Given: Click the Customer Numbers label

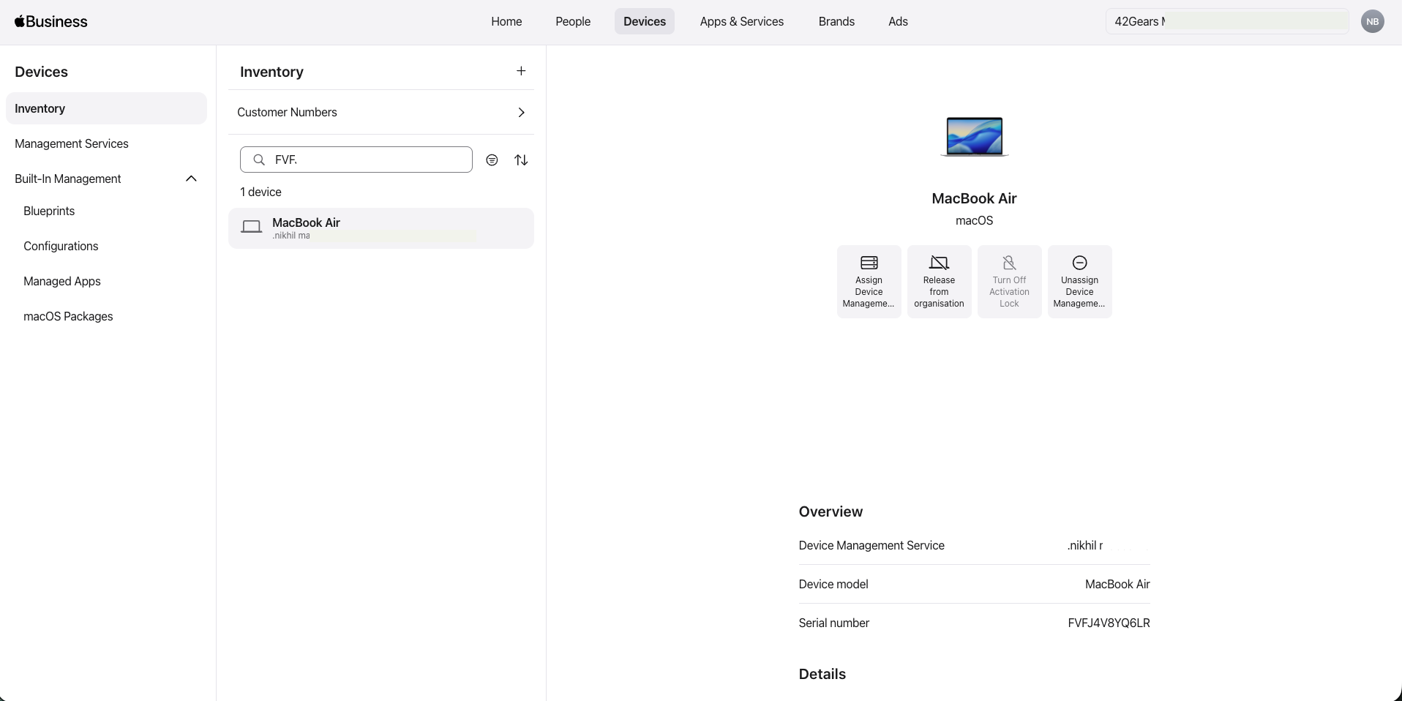Looking at the screenshot, I should 287,112.
